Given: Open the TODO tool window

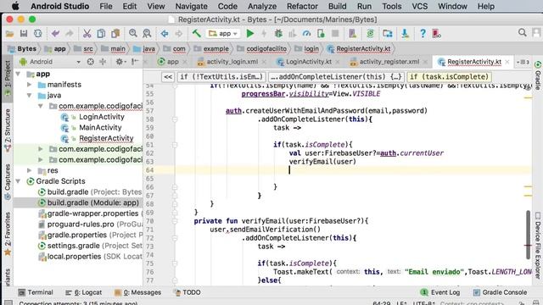Looking at the screenshot, I should pyautogui.click(x=188, y=292).
